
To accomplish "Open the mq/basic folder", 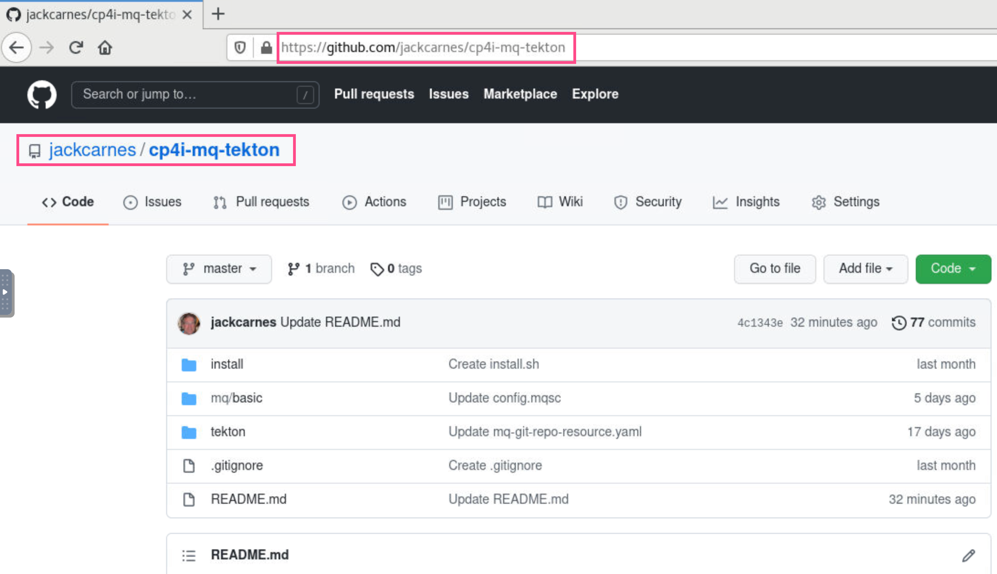I will (x=236, y=398).
